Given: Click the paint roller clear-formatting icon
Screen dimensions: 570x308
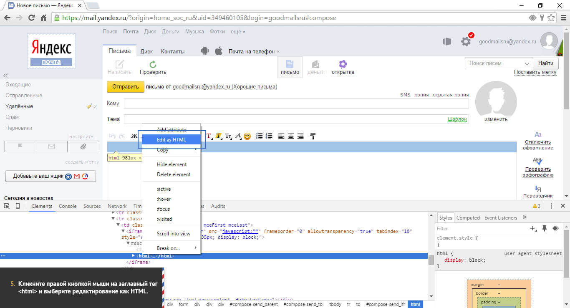Looking at the screenshot, I should coord(313,136).
